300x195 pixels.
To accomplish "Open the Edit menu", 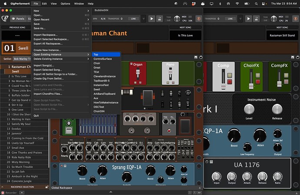I will click(44, 3).
